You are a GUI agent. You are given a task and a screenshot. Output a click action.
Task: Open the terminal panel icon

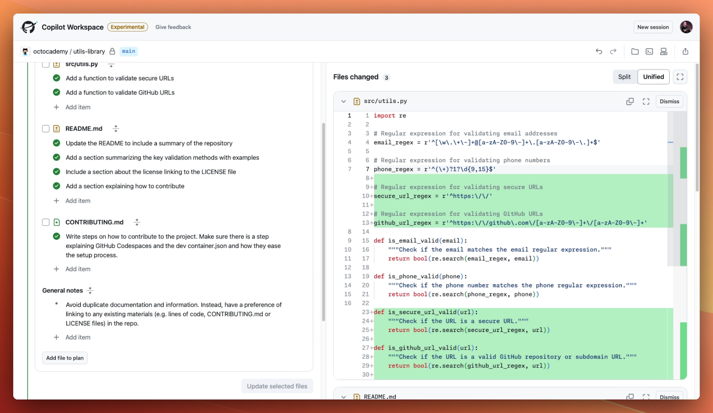[649, 51]
